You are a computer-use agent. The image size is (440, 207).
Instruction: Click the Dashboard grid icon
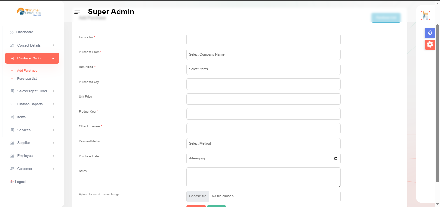click(12, 32)
